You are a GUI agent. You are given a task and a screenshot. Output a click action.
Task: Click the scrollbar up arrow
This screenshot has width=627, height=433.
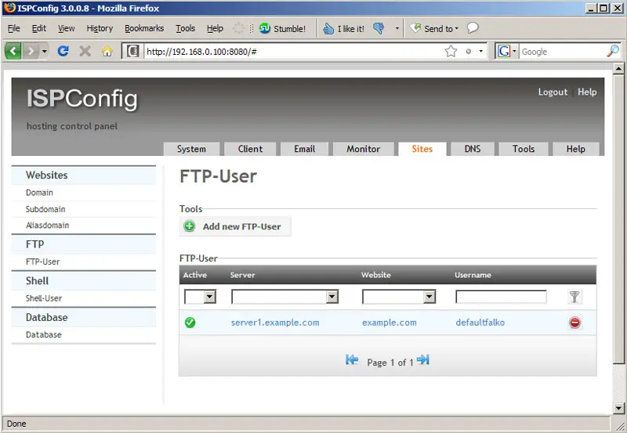pyautogui.click(x=618, y=69)
